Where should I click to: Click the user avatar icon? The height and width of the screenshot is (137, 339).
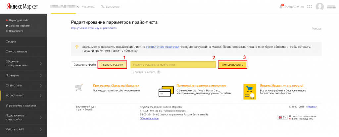click(x=319, y=7)
